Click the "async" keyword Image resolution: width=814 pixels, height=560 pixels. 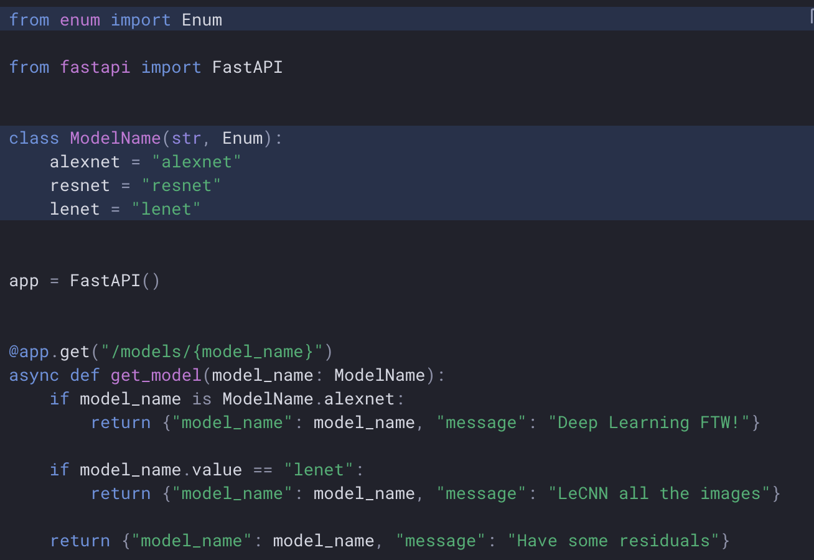click(x=34, y=375)
